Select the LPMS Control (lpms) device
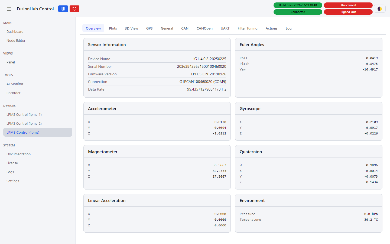390x244 pixels. [x=38, y=132]
